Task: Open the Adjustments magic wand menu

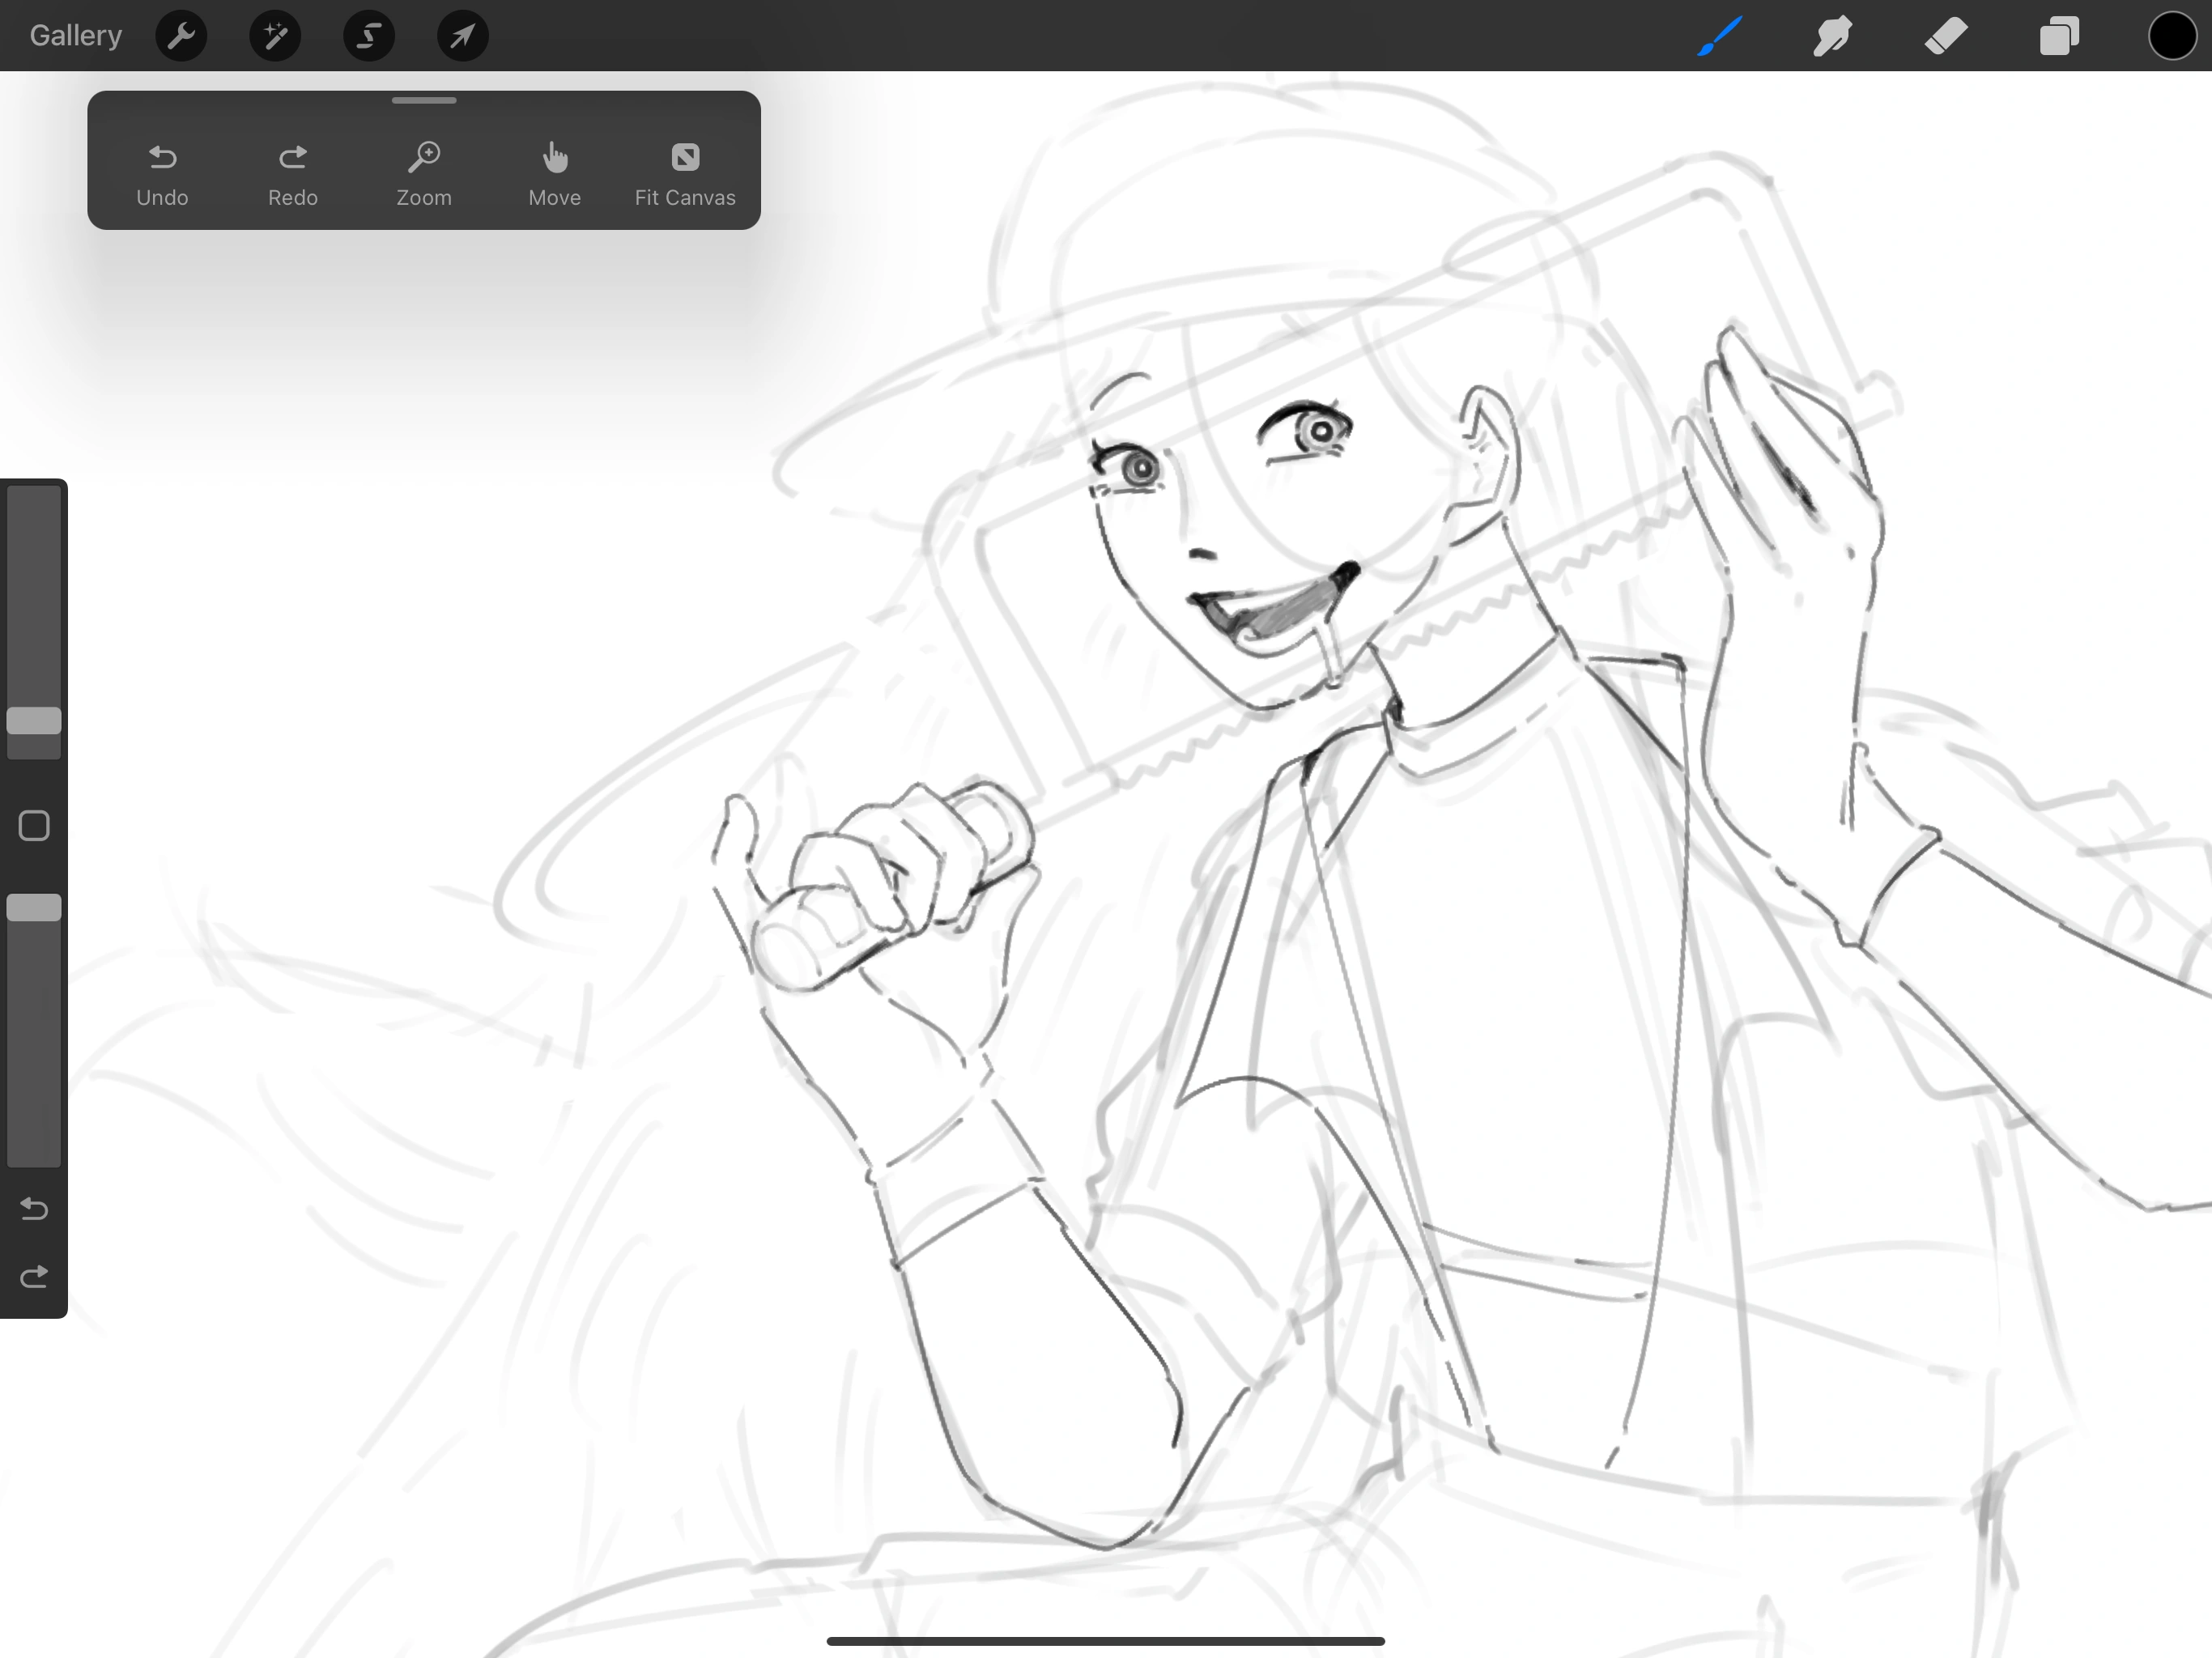Action: (x=274, y=35)
